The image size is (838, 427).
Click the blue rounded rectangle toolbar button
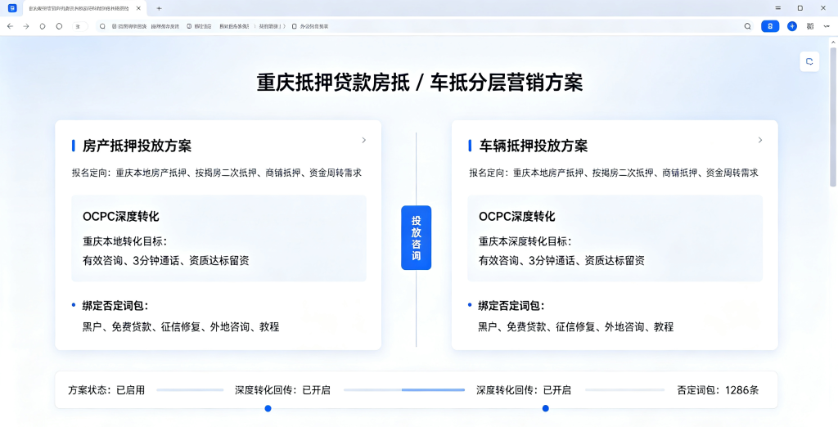pos(770,26)
